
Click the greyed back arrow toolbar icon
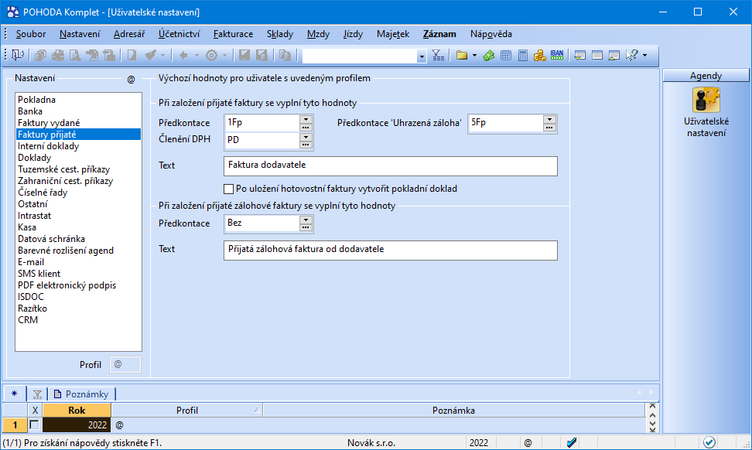tap(183, 55)
